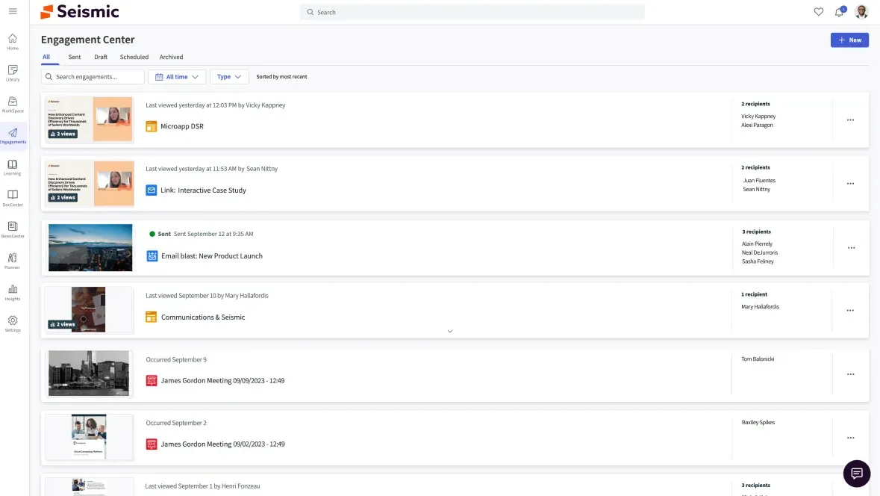This screenshot has width=880, height=496.
Task: Click icon beside Communications & Seismic
Action: click(151, 317)
